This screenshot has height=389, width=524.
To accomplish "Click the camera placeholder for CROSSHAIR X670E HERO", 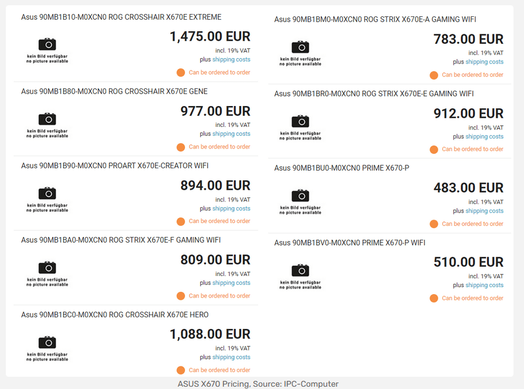I will pyautogui.click(x=47, y=349).
